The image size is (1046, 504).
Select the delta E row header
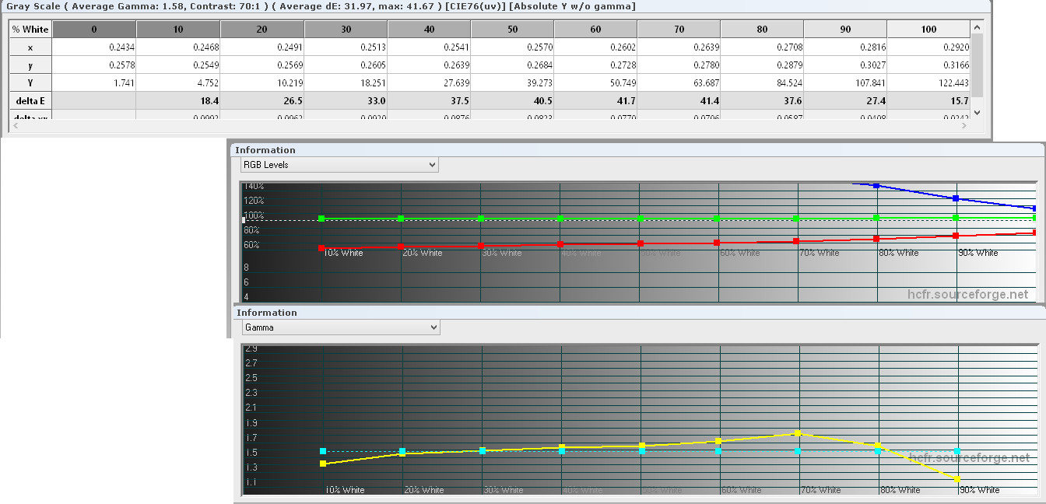click(x=31, y=100)
